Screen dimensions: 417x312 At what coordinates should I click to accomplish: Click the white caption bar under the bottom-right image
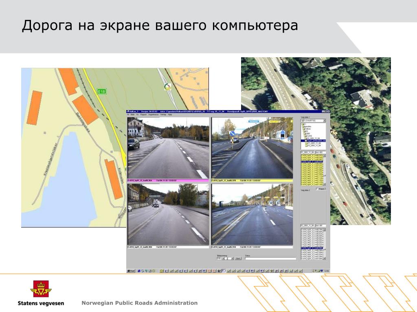tap(252, 247)
